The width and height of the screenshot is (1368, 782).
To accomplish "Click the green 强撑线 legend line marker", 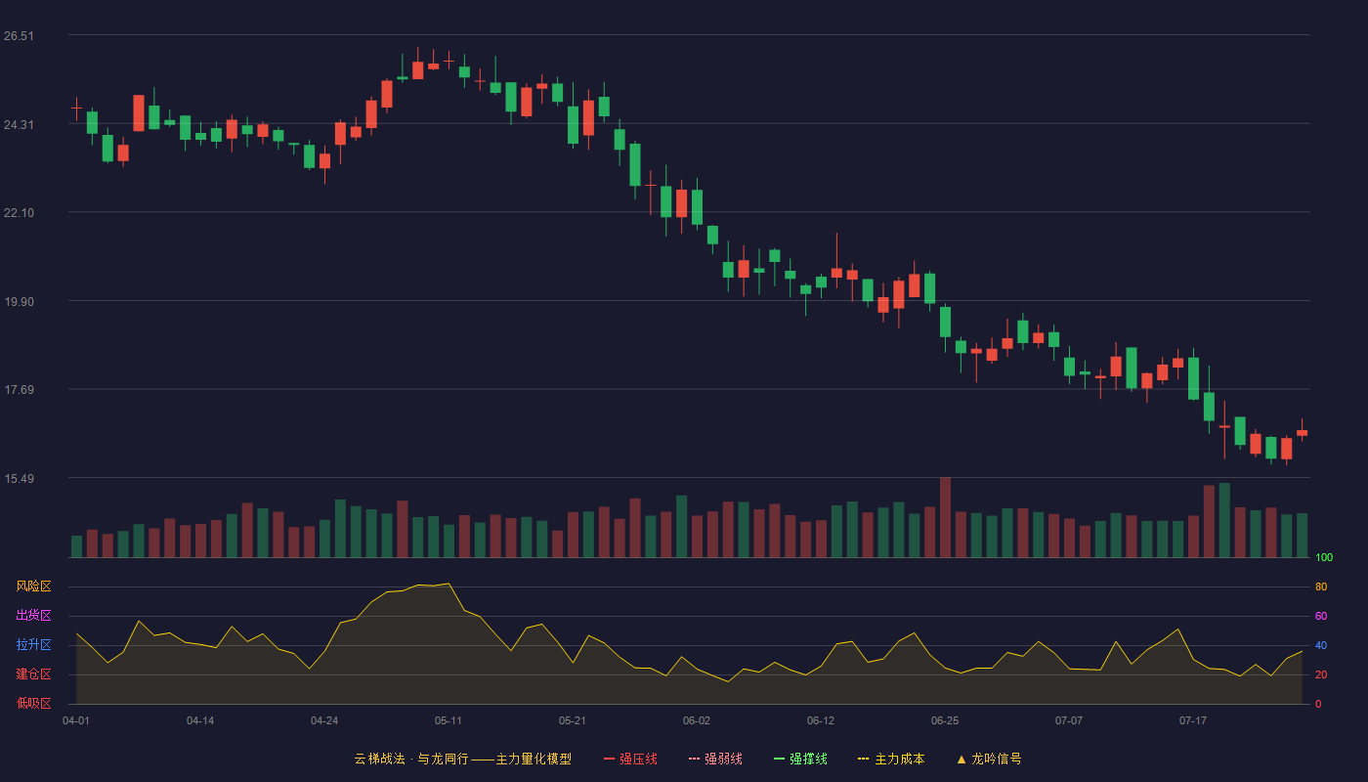I will (x=780, y=759).
